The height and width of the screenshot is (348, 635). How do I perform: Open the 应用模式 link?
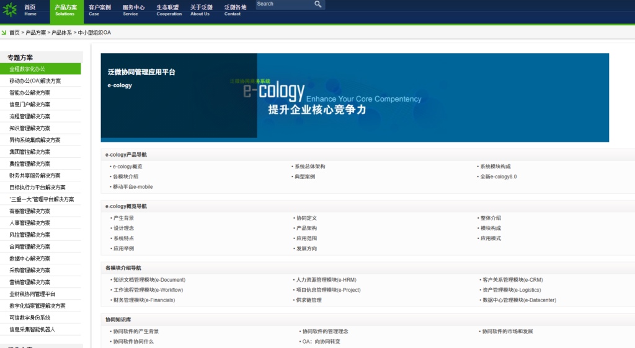491,238
